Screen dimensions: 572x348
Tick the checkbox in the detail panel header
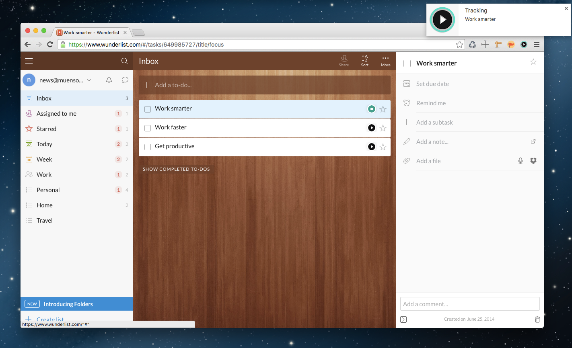(x=407, y=63)
